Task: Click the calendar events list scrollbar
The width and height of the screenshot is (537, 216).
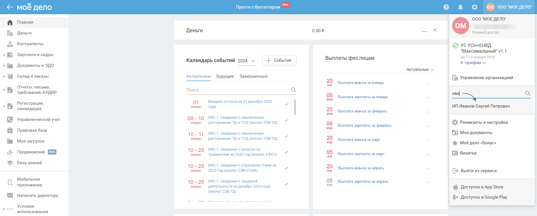Action: tap(295, 107)
